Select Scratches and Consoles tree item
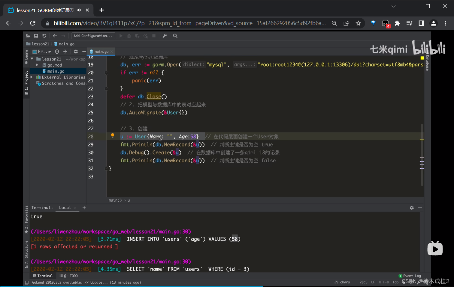This screenshot has height=287, width=454. pos(62,83)
